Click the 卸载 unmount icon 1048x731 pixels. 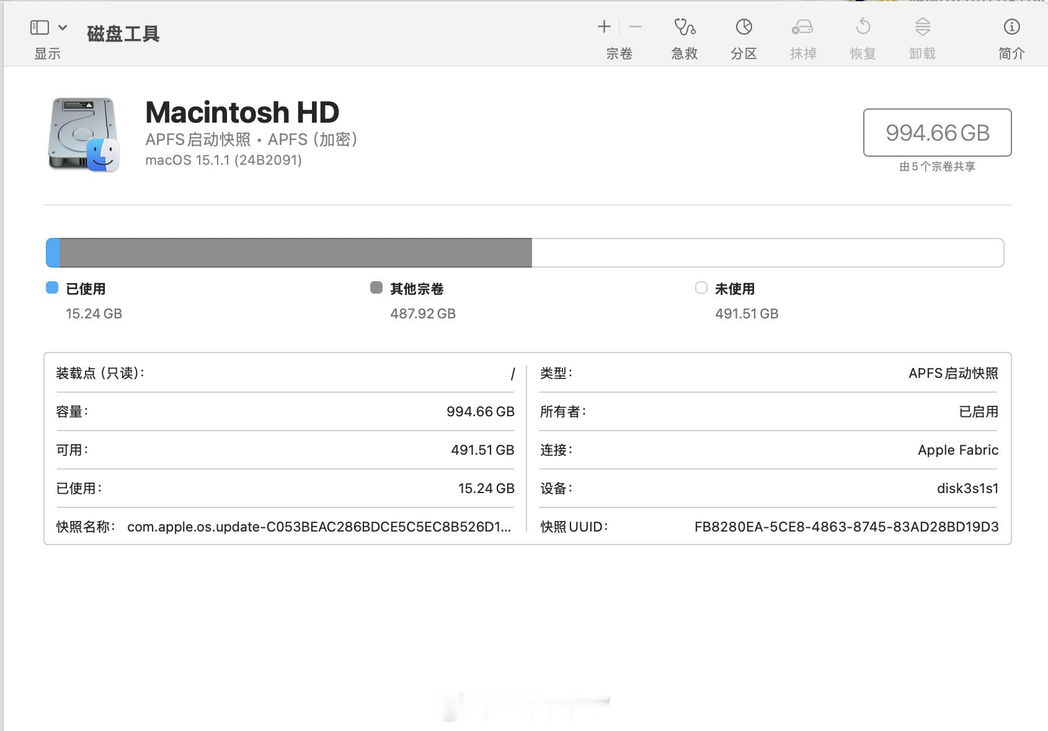(x=923, y=27)
